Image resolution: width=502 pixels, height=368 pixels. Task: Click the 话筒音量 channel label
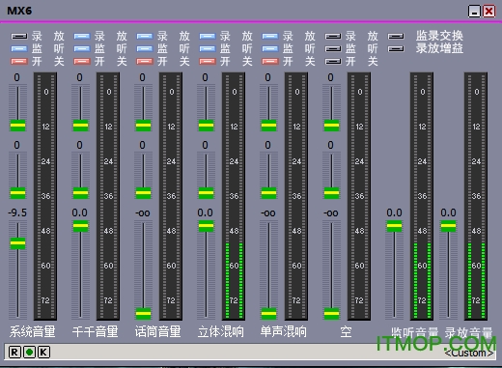158,331
